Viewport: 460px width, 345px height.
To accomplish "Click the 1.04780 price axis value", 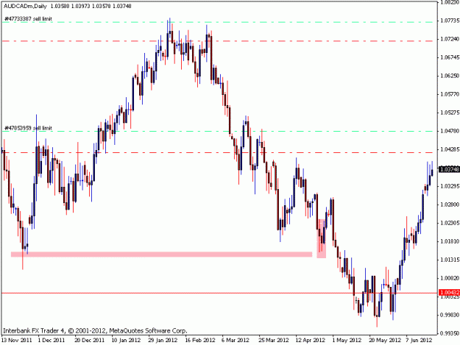I will 450,131.
